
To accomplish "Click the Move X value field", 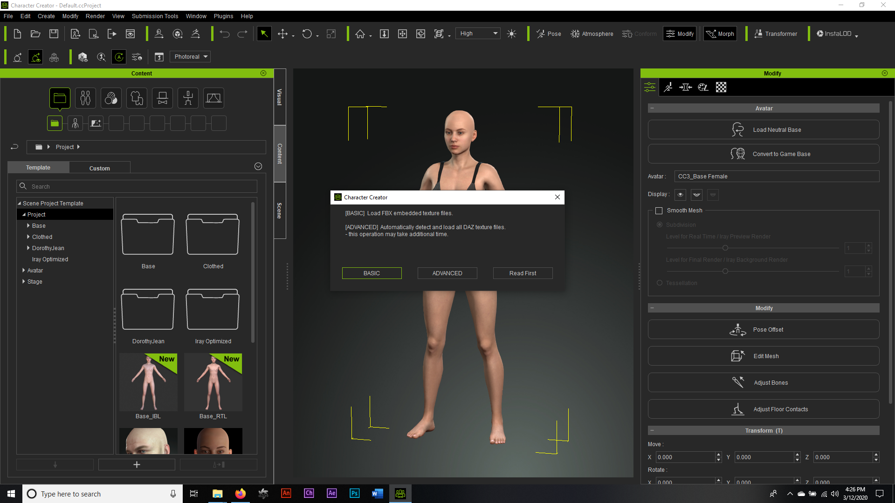I will [x=685, y=457].
